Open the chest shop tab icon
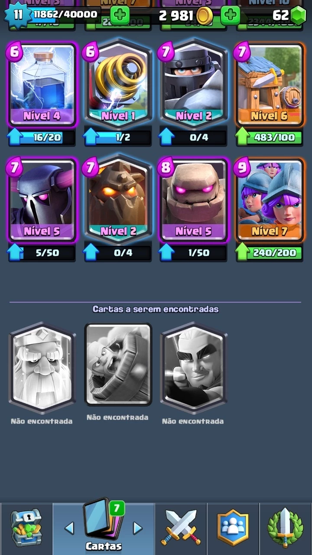Image resolution: width=312 pixels, height=555 pixels. [x=26, y=527]
